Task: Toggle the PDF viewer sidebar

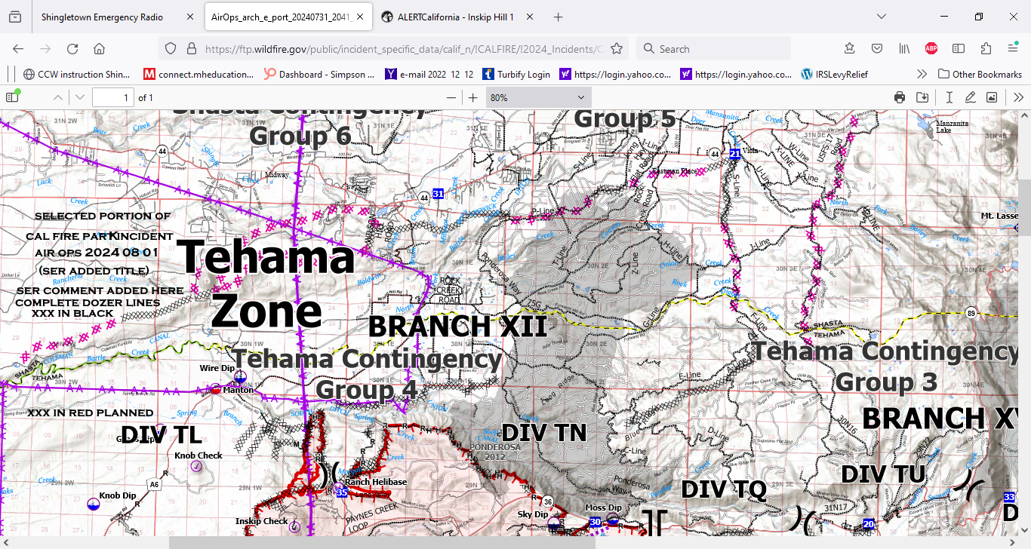Action: point(12,97)
